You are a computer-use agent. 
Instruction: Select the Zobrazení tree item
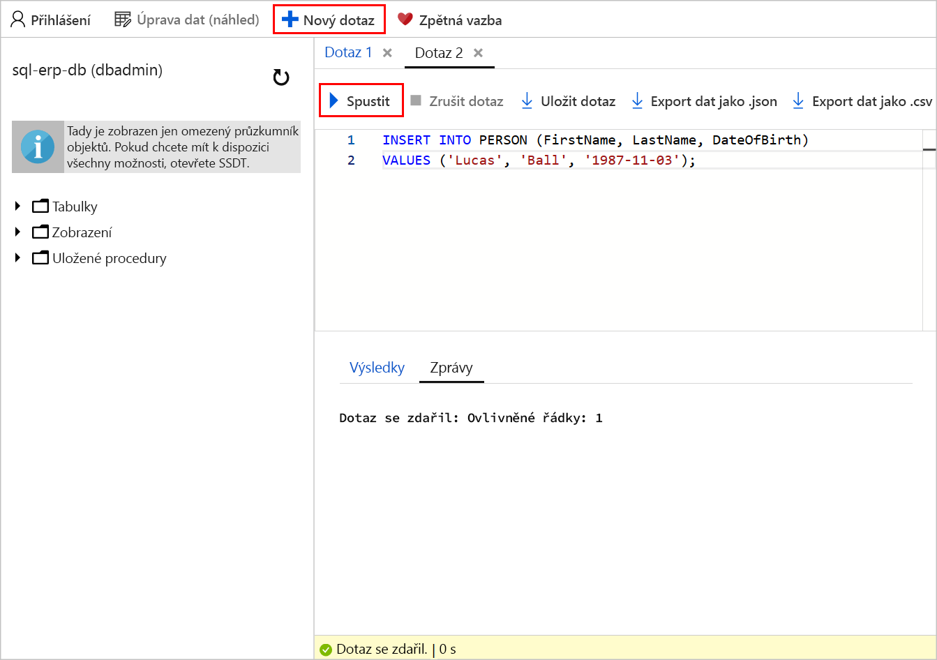pos(82,232)
